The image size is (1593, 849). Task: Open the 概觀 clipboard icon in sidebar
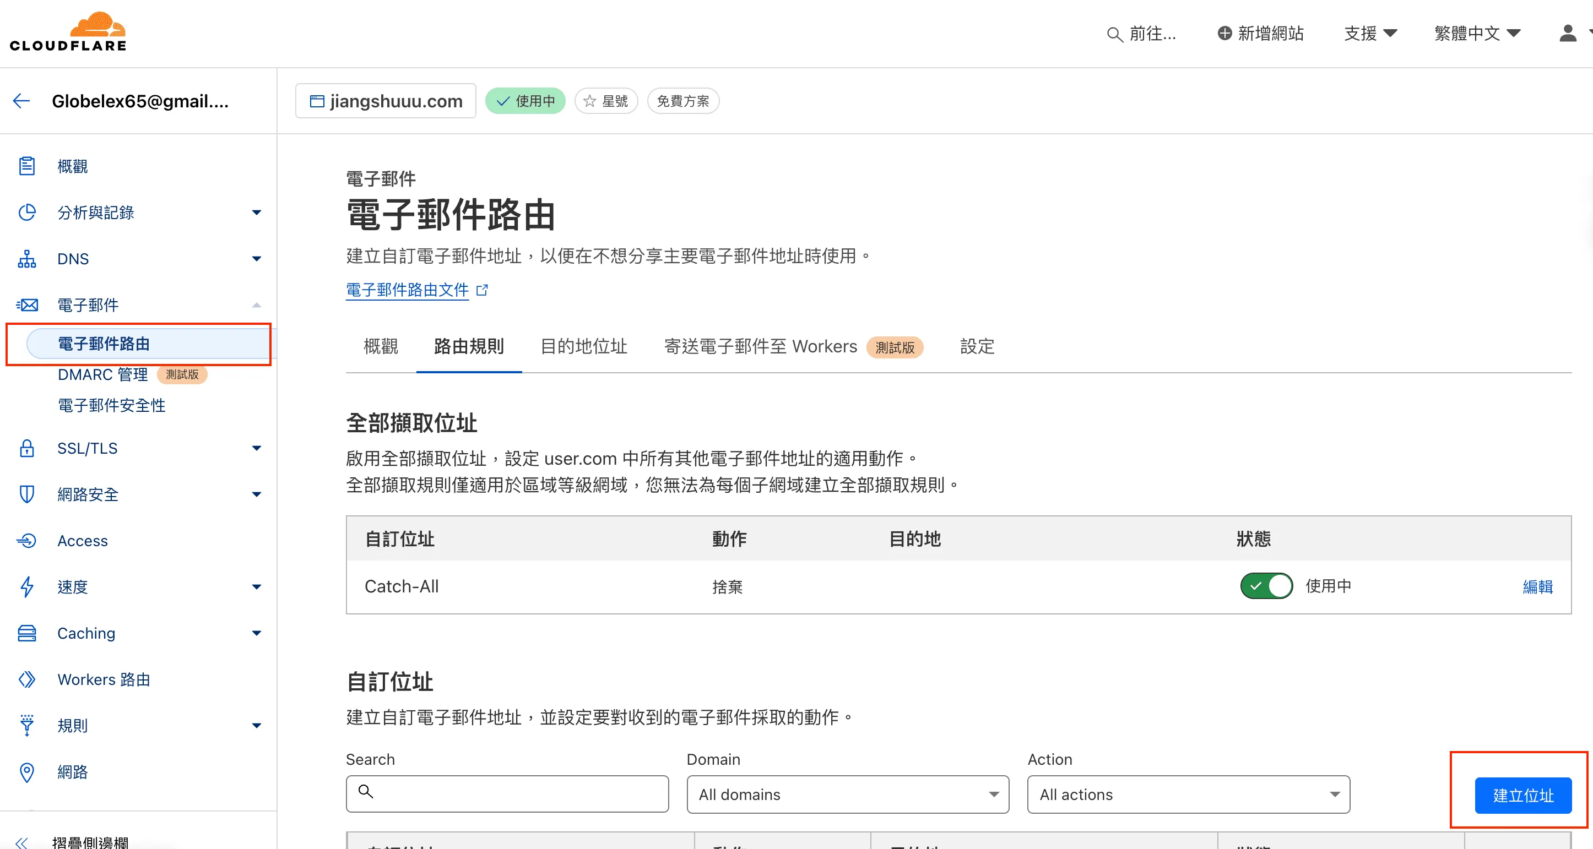26,166
